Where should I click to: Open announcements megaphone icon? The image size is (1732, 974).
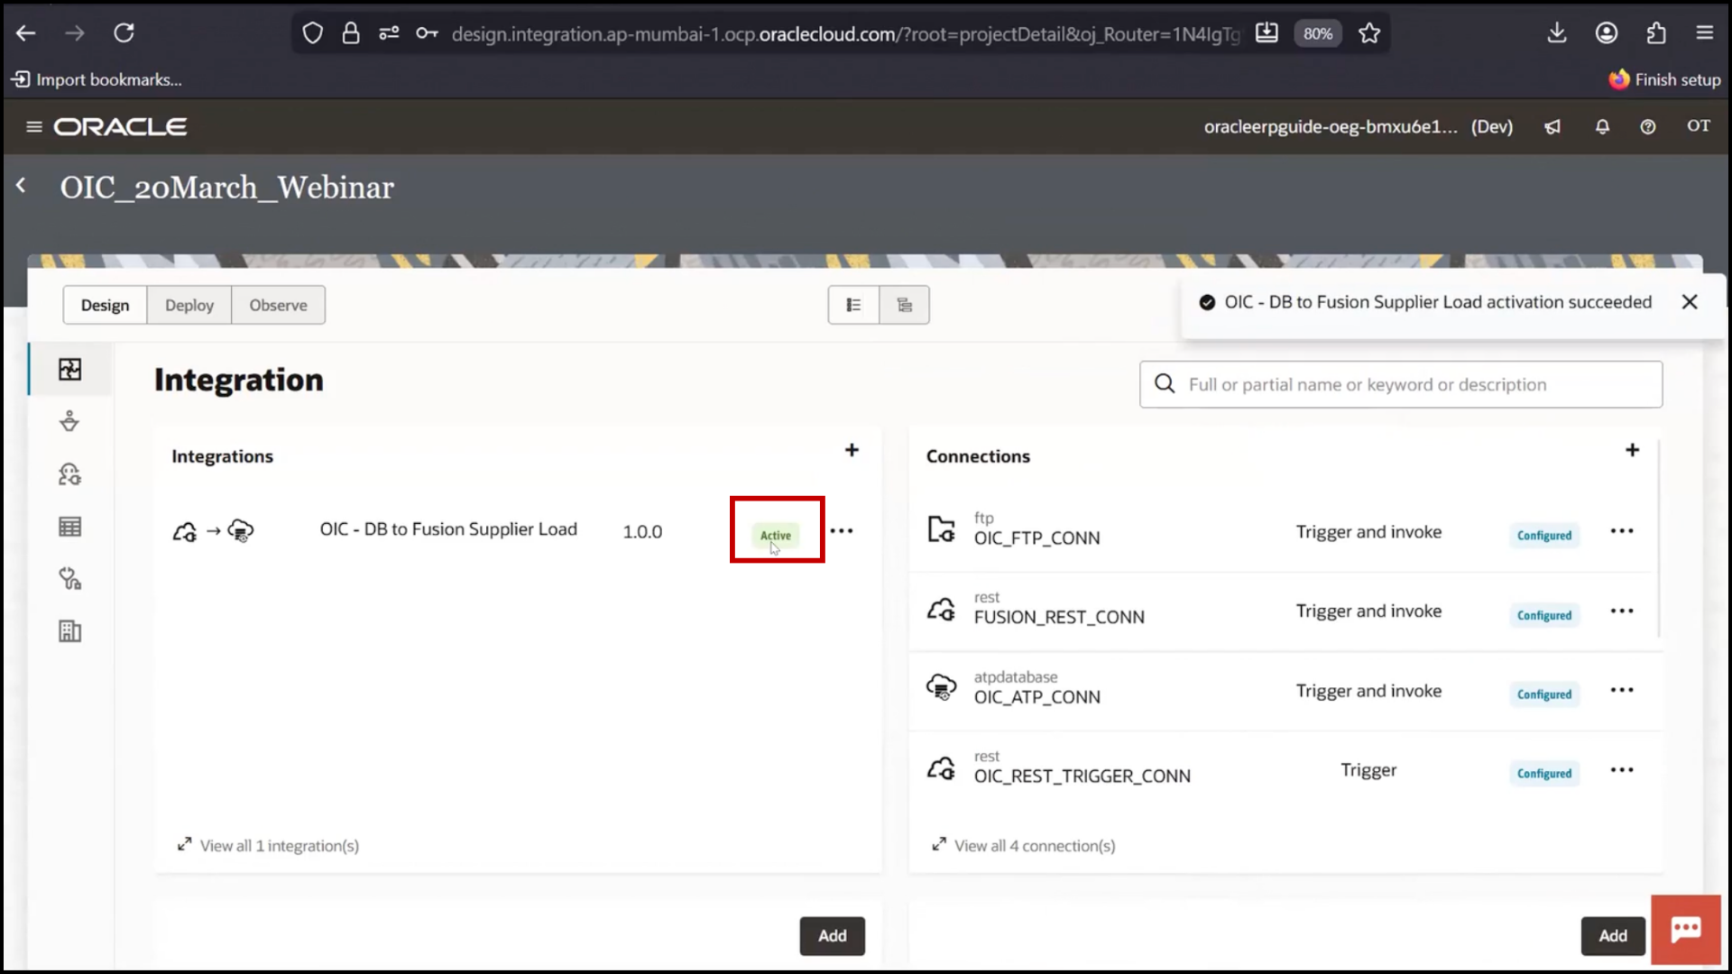[1552, 127]
